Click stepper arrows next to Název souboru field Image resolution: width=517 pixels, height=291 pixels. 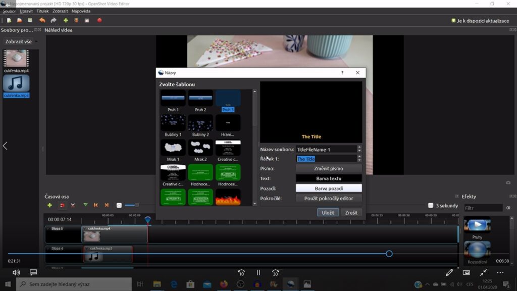[359, 149]
